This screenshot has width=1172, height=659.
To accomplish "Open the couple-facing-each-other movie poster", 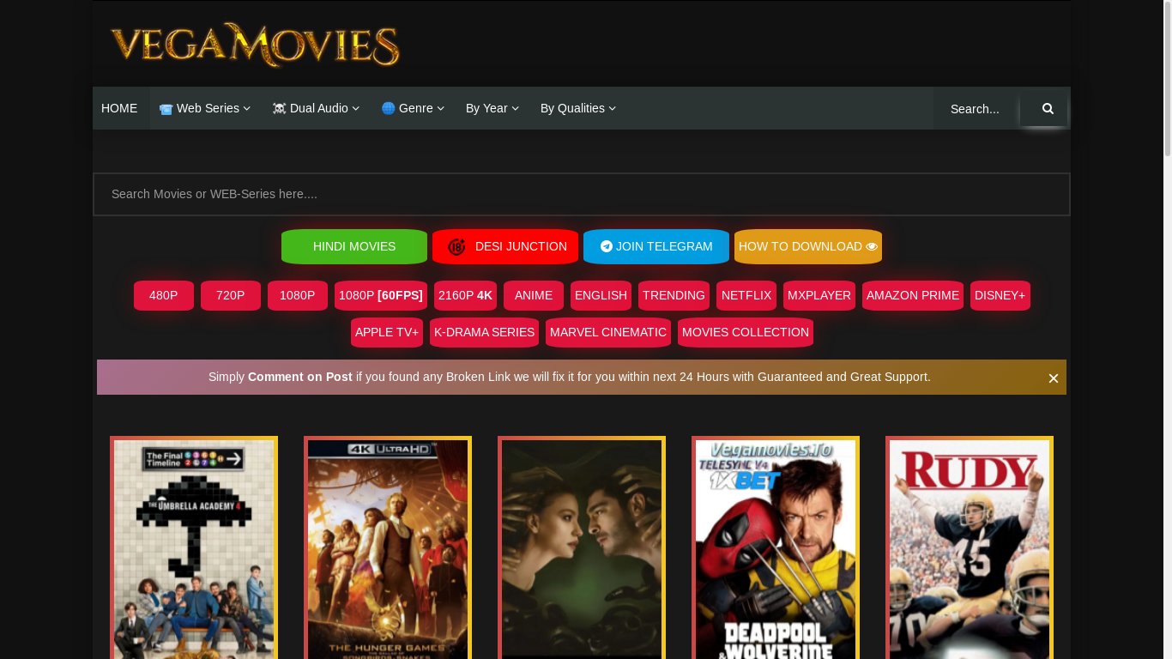I will [582, 549].
